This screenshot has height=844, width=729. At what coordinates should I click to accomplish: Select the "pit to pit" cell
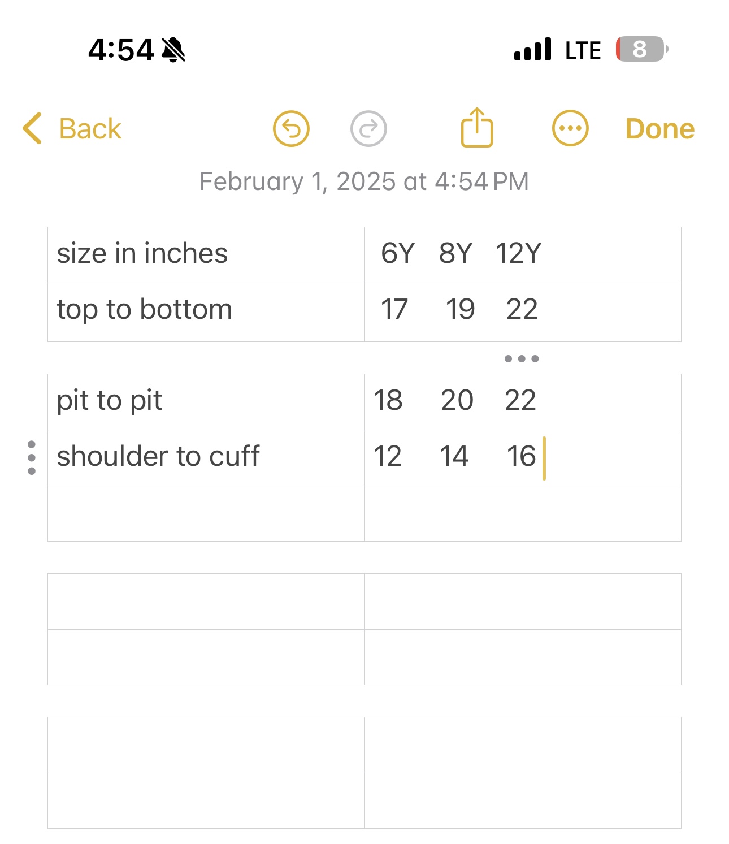pos(206,402)
